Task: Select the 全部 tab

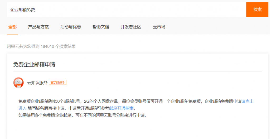Action: click(x=12, y=27)
